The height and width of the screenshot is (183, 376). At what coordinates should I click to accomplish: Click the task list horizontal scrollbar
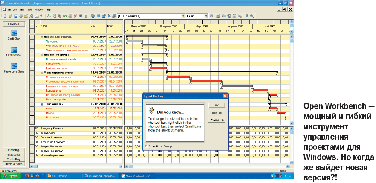76,166
